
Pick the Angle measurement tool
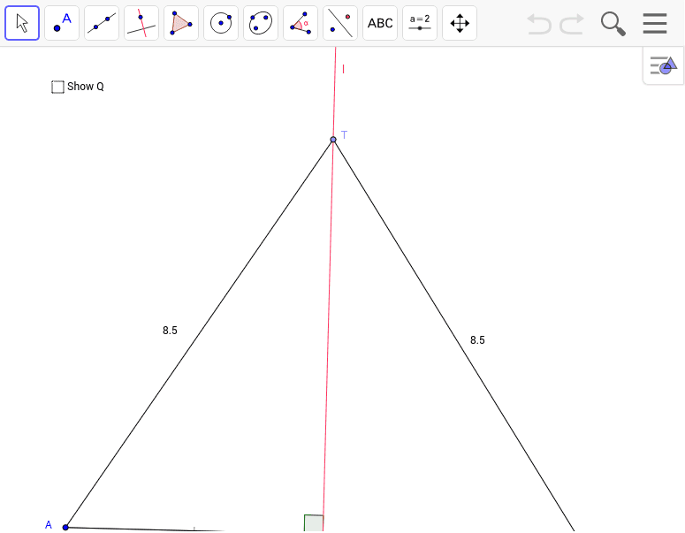(x=301, y=23)
